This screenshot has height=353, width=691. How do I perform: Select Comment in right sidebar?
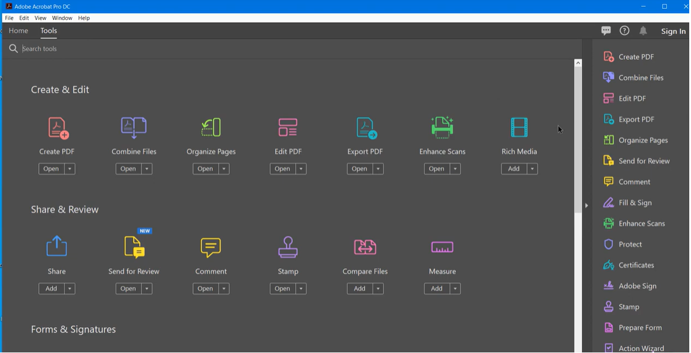626,182
